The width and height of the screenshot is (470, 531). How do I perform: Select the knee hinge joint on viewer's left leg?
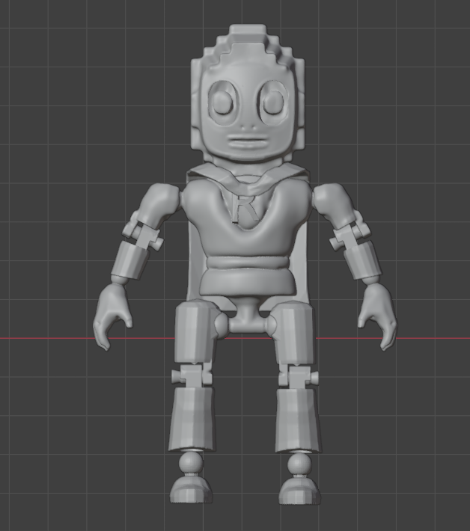pos(192,375)
